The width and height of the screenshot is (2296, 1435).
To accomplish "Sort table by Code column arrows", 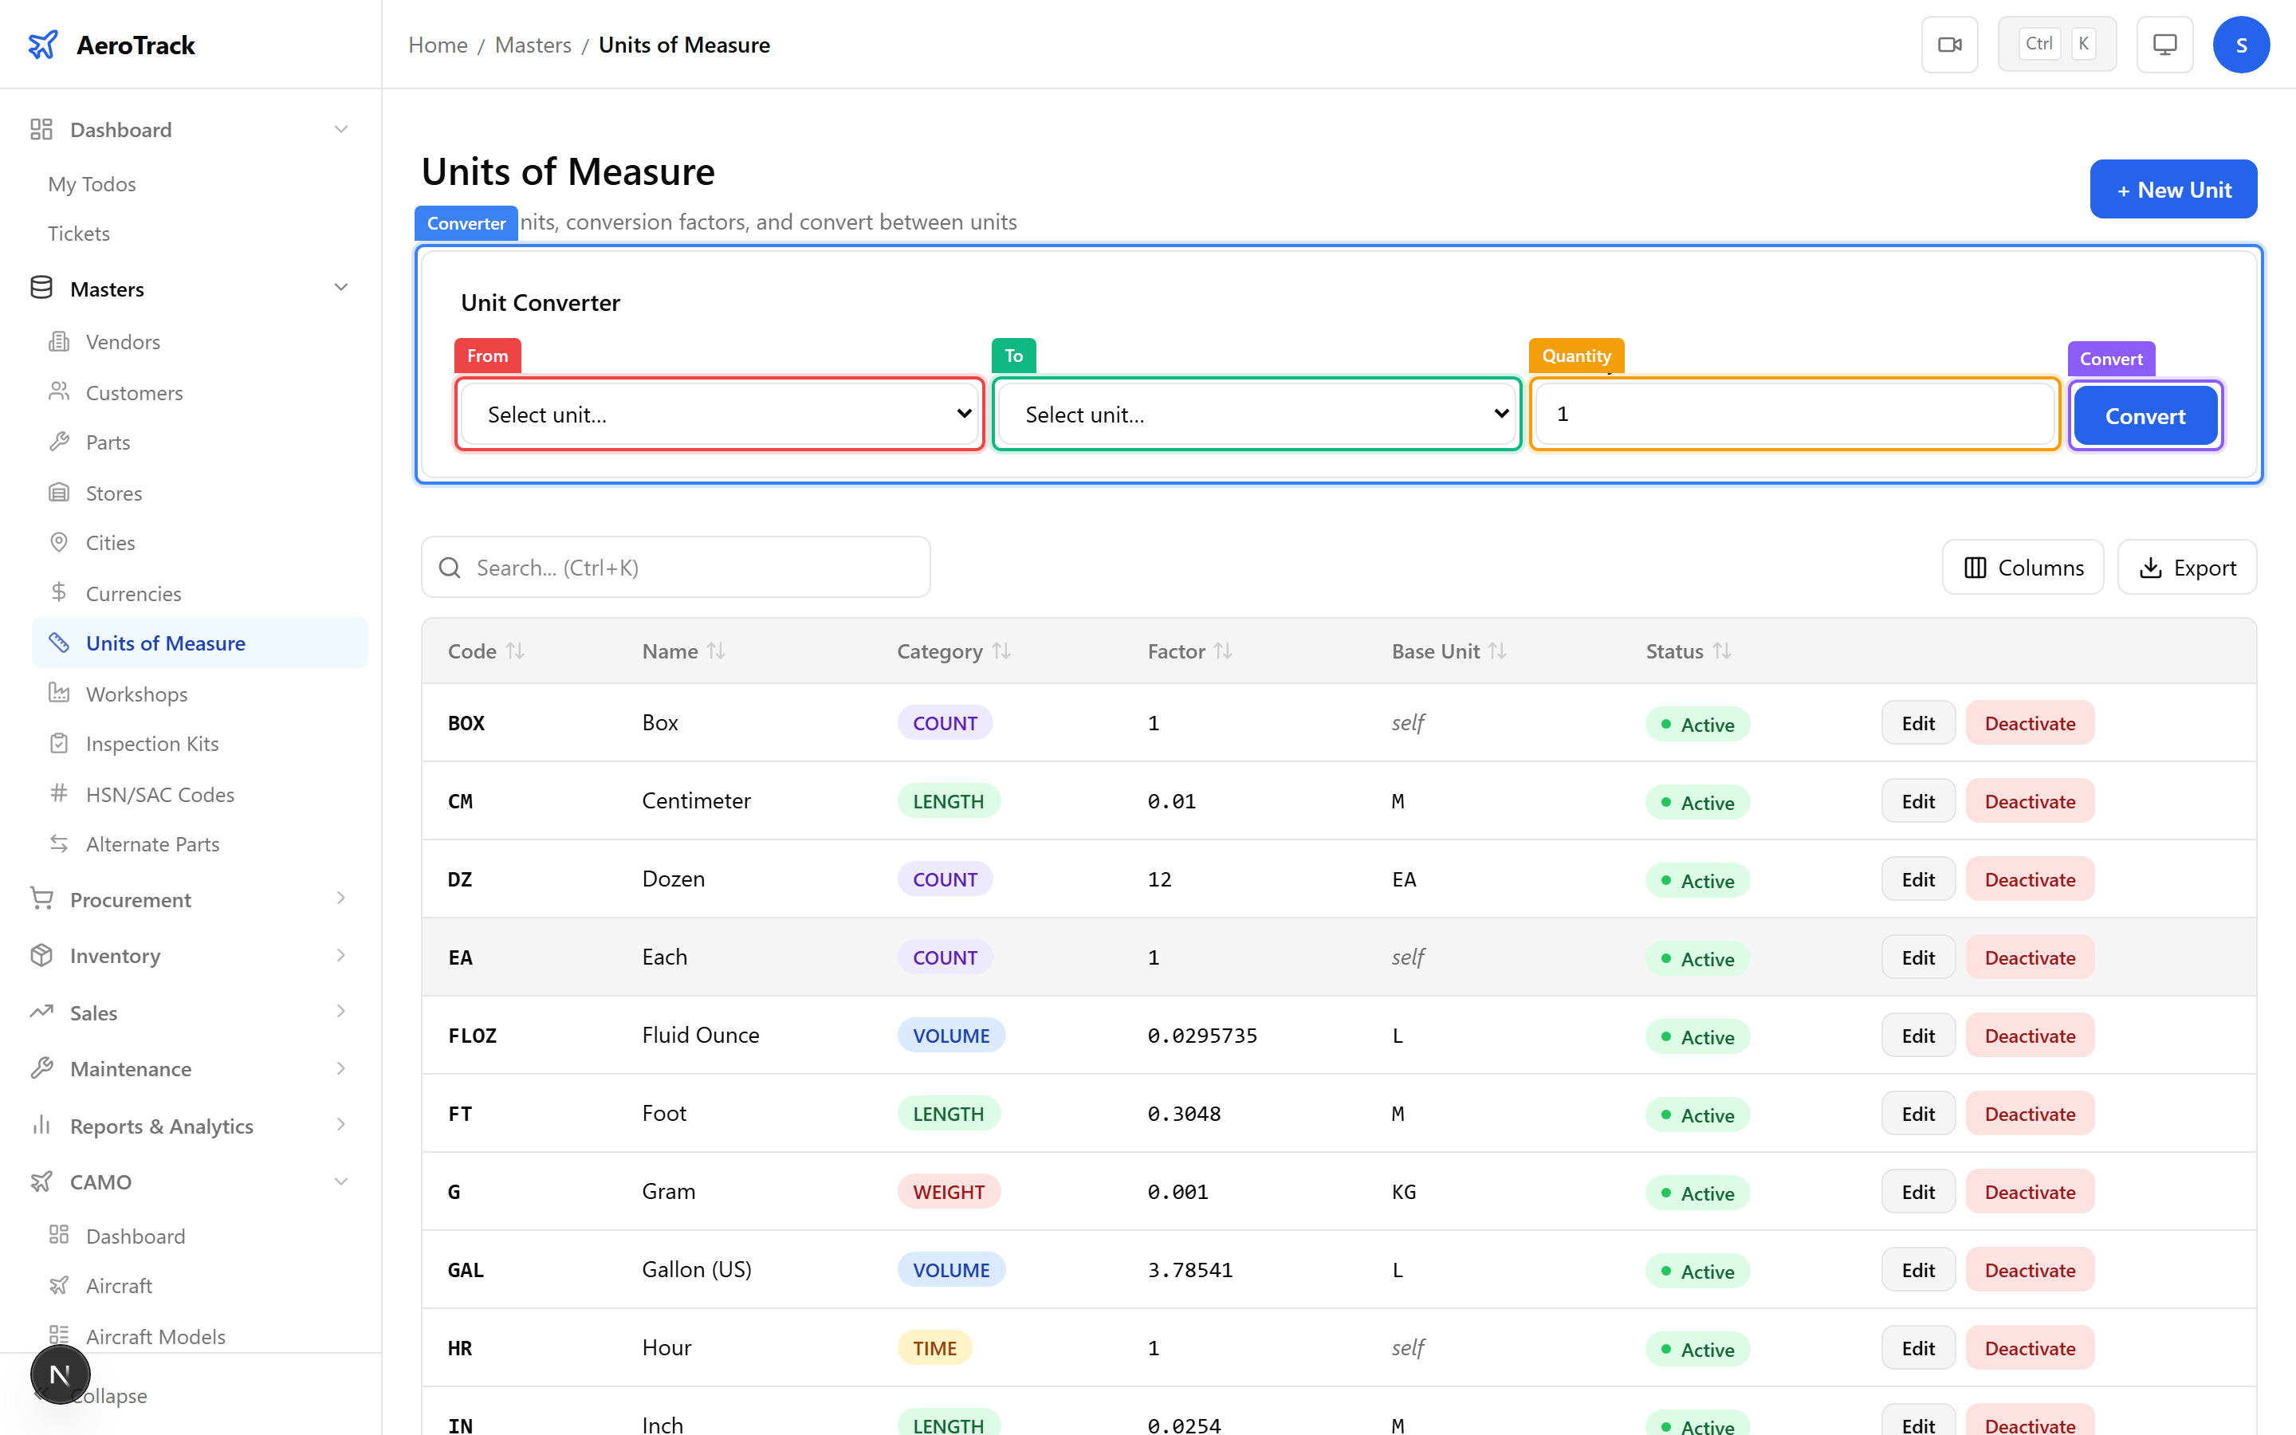I will [x=515, y=651].
